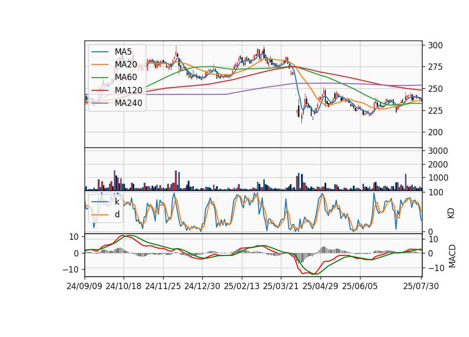
Task: Click the KD axis title
Action: 451,213
